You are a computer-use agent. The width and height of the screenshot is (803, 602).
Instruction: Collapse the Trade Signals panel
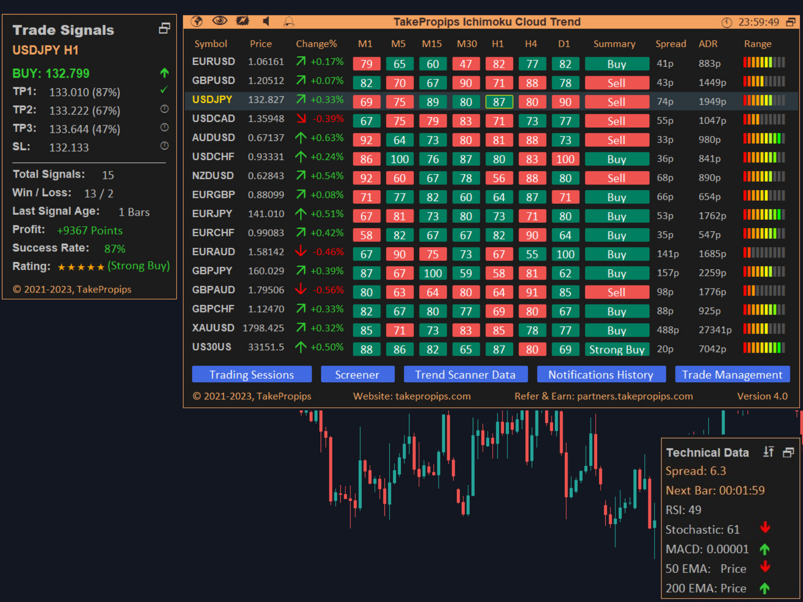164,29
